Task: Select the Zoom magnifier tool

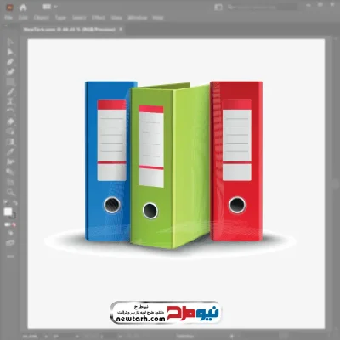Action: (10, 192)
